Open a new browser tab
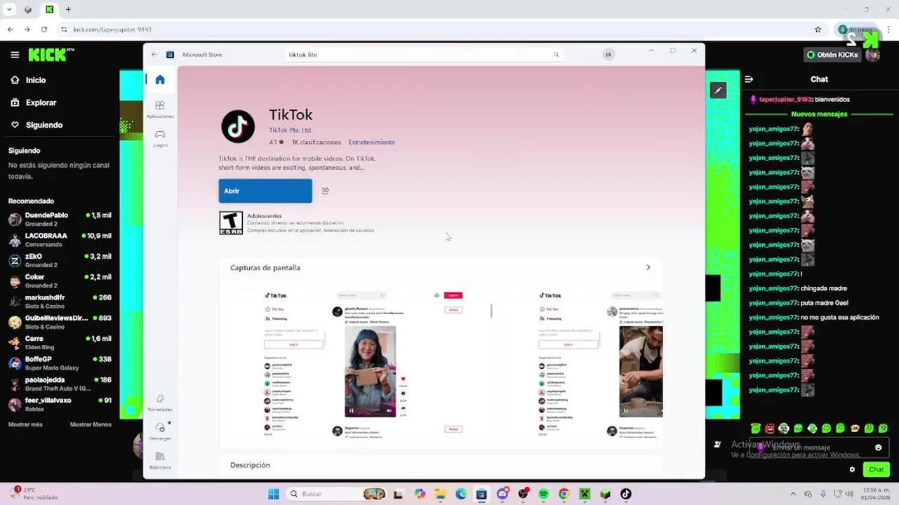Screen dimensions: 899x505 click(68, 10)
